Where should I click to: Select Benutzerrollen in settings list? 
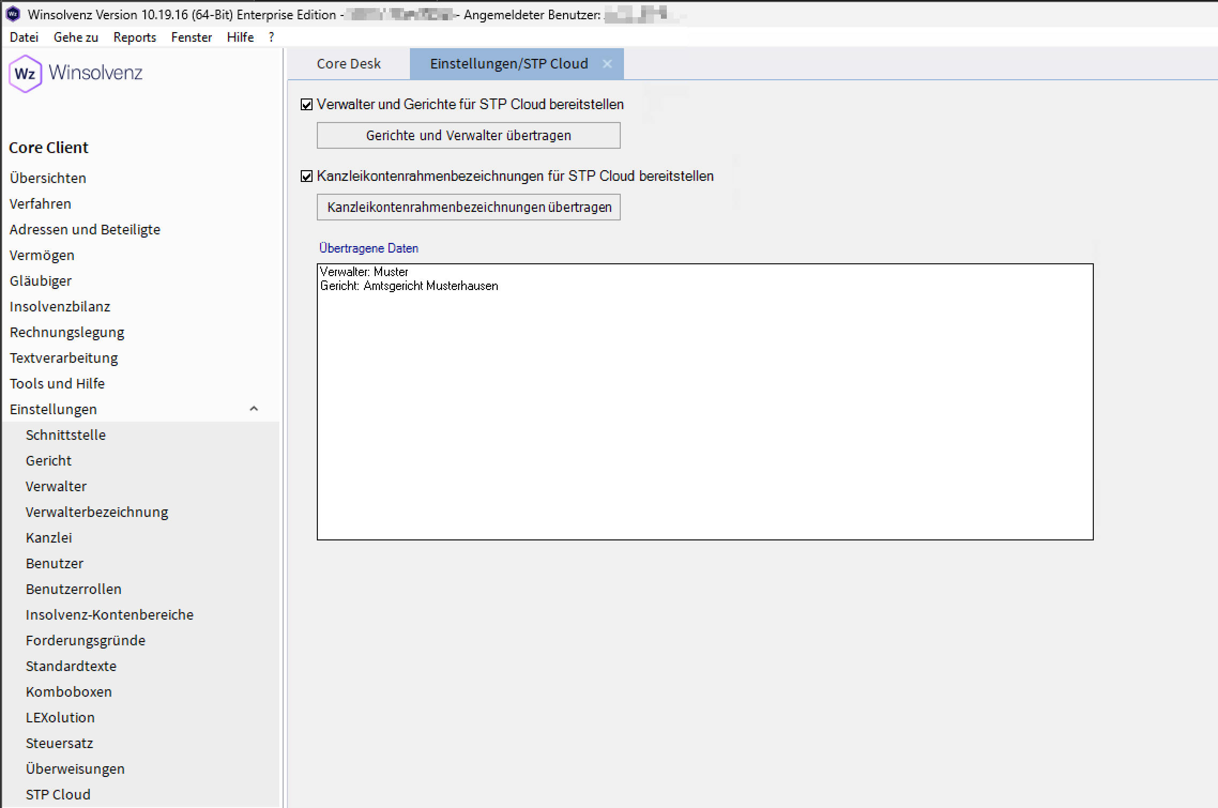pos(73,589)
